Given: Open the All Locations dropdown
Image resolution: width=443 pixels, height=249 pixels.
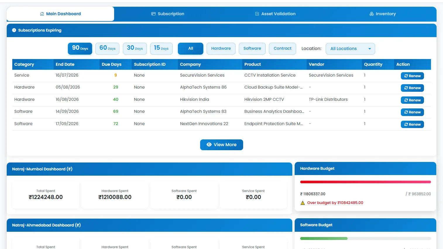Looking at the screenshot, I should (350, 49).
